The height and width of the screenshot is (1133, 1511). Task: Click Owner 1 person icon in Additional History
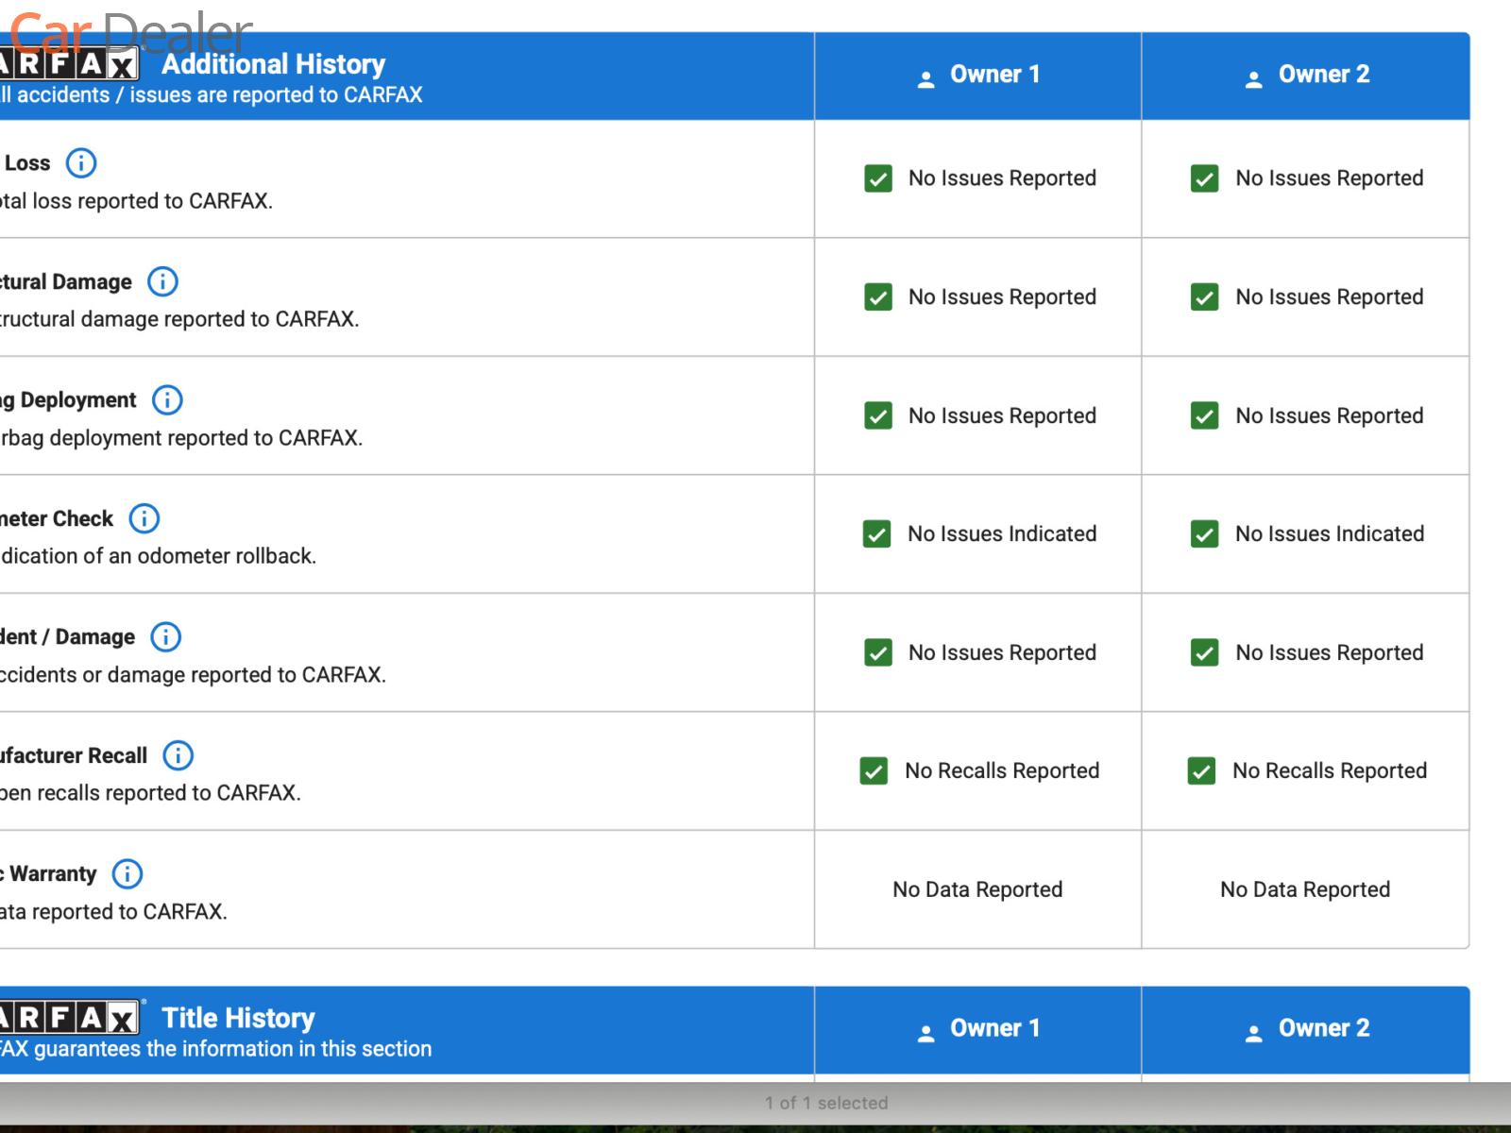925,79
